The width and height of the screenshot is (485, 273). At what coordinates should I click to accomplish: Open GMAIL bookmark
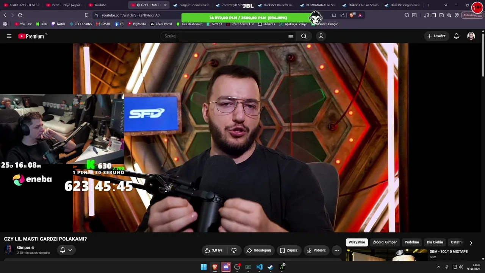pyautogui.click(x=103, y=24)
